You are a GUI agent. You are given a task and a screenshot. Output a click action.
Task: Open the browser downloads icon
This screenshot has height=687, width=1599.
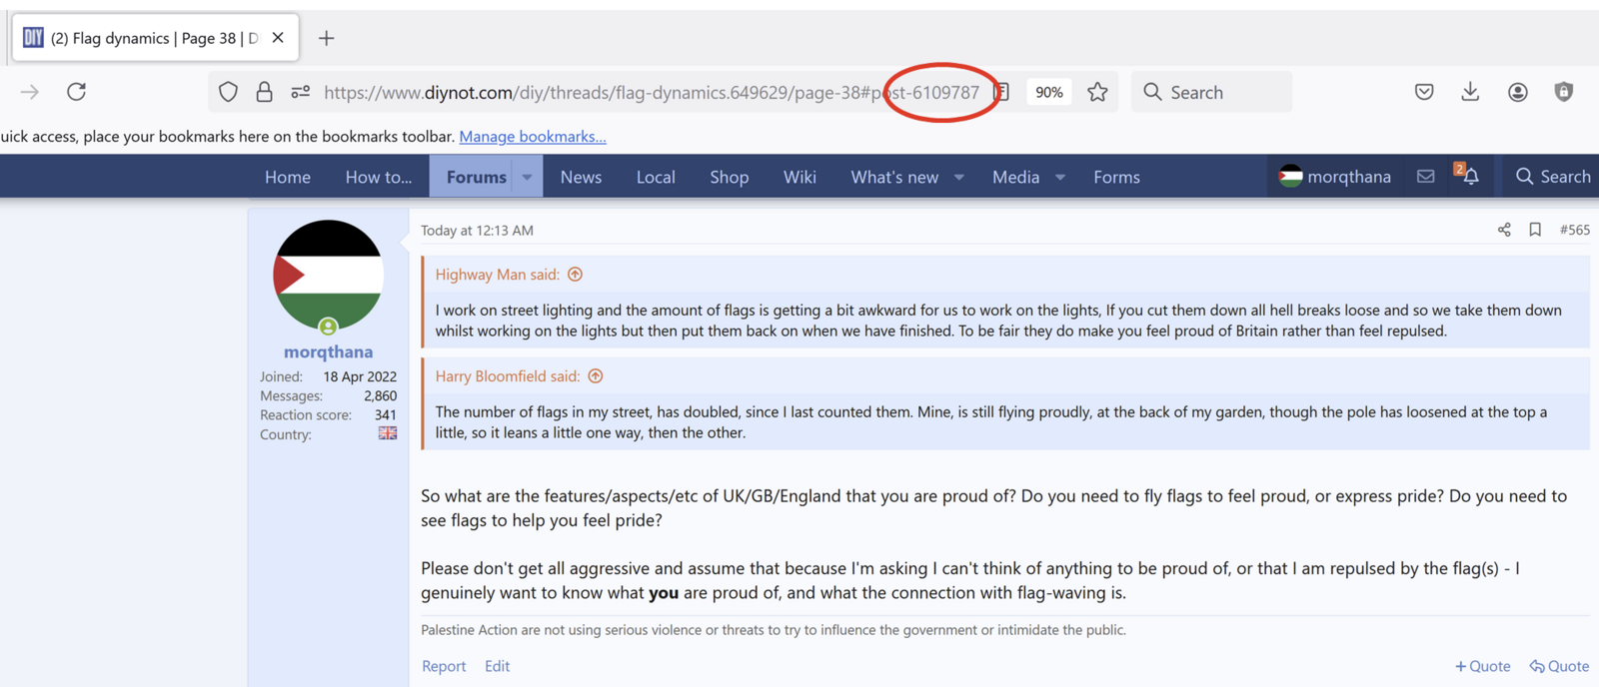tap(1470, 92)
